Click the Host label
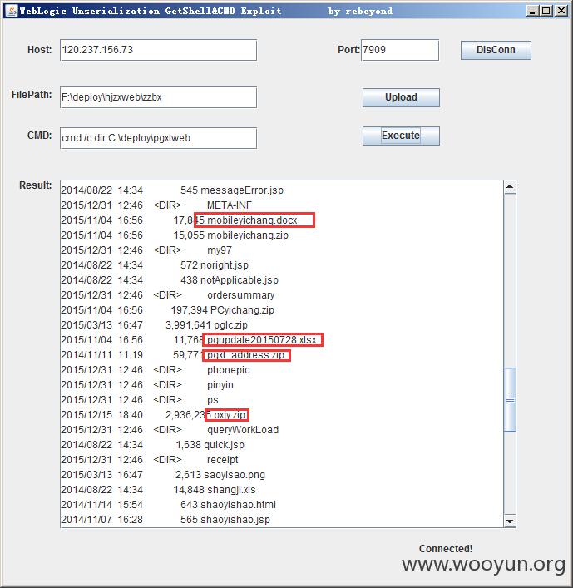Viewport: 573px width, 588px height. click(39, 50)
